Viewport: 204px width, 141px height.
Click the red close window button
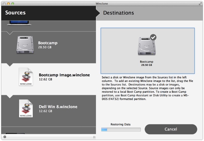click(x=4, y=3)
